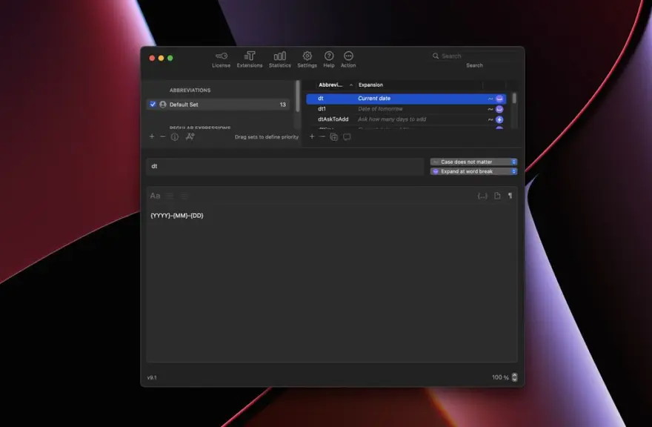Image resolution: width=652 pixels, height=427 pixels.
Task: Click the first list alignment icon after Aa
Action: 170,196
